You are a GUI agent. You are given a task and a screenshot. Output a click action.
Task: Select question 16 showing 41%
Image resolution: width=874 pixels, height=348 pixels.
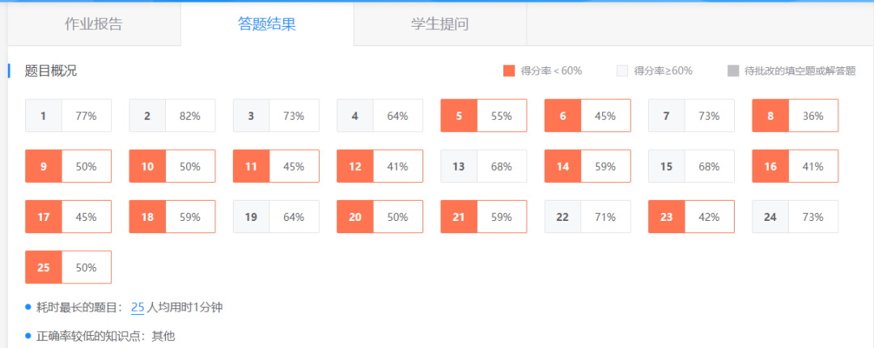click(795, 167)
